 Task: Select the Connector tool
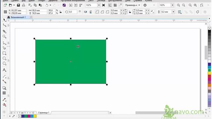pos(4,82)
